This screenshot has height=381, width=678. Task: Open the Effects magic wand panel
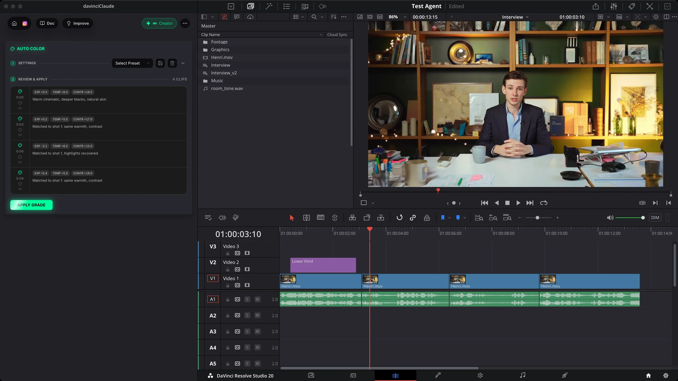coord(269,6)
